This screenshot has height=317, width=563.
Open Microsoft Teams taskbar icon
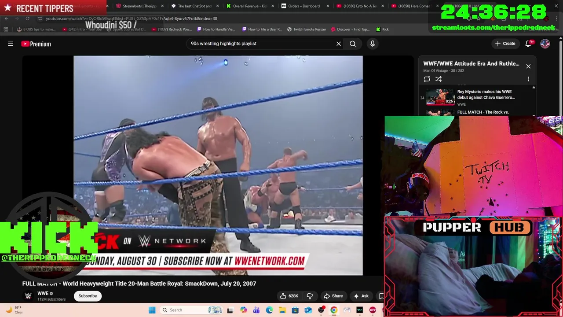tap(256, 310)
